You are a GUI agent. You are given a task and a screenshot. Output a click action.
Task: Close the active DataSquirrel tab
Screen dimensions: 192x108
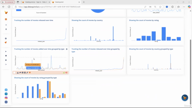click(79, 2)
